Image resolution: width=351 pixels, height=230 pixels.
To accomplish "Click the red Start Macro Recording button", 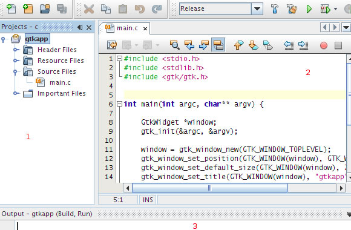I will [324, 45].
